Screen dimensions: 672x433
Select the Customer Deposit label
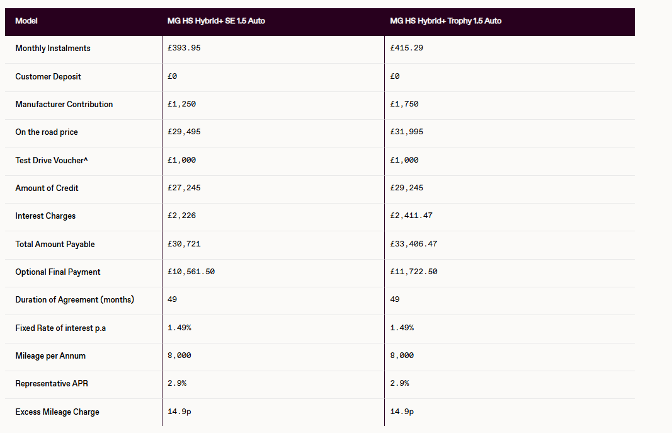(48, 77)
